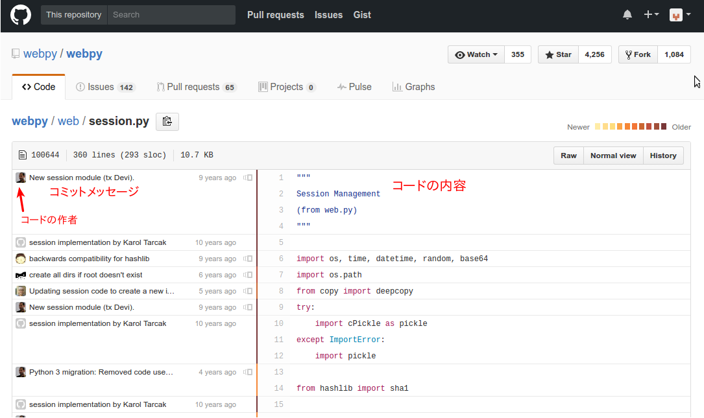Click the '360 lines (293 sloc)' text
Screen dimensions: 704x418
[120, 155]
